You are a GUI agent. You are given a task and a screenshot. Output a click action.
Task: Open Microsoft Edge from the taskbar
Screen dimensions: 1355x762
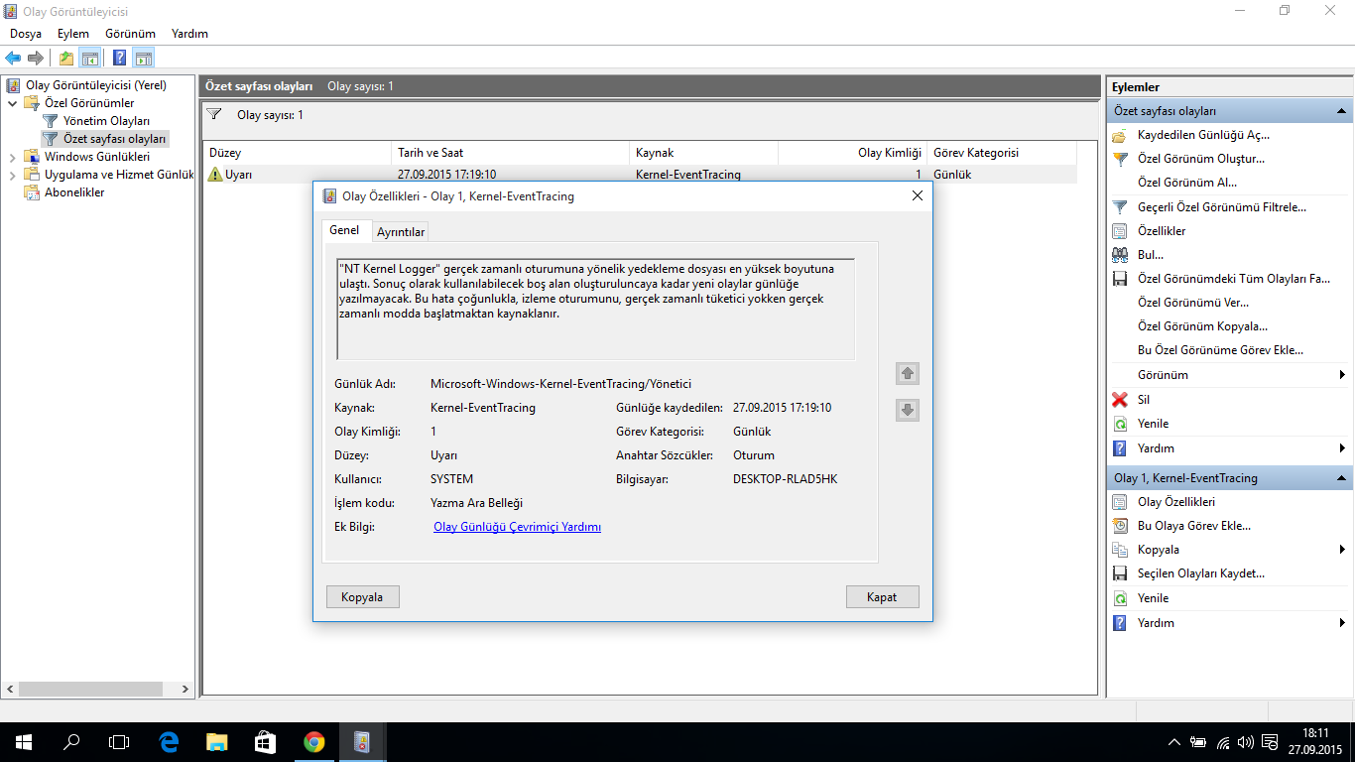[169, 742]
